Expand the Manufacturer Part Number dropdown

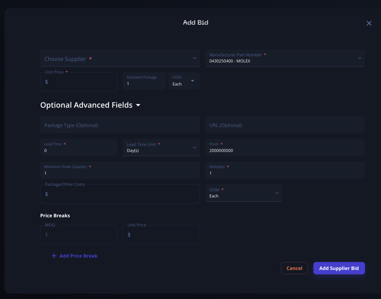284,58
